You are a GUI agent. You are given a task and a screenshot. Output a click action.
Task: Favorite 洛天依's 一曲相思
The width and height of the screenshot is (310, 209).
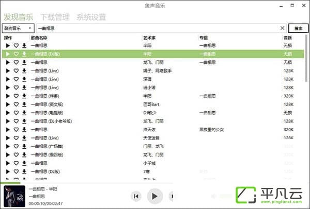click(x=16, y=130)
